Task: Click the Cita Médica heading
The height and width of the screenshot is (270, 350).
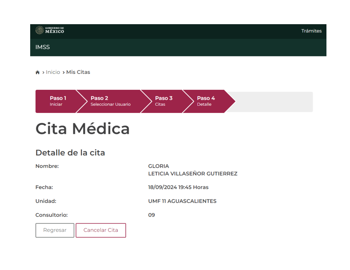Action: click(83, 129)
